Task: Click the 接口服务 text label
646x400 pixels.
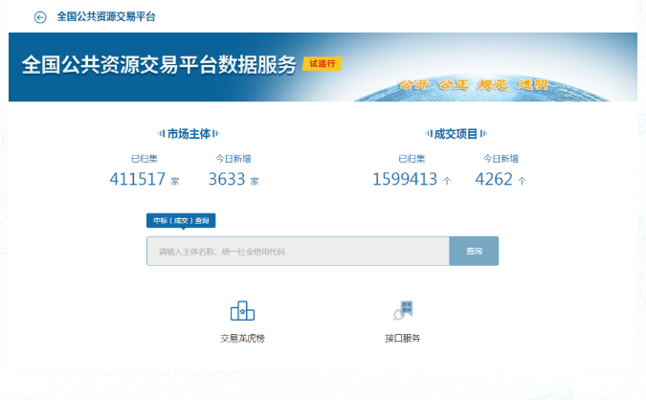Action: [x=403, y=338]
